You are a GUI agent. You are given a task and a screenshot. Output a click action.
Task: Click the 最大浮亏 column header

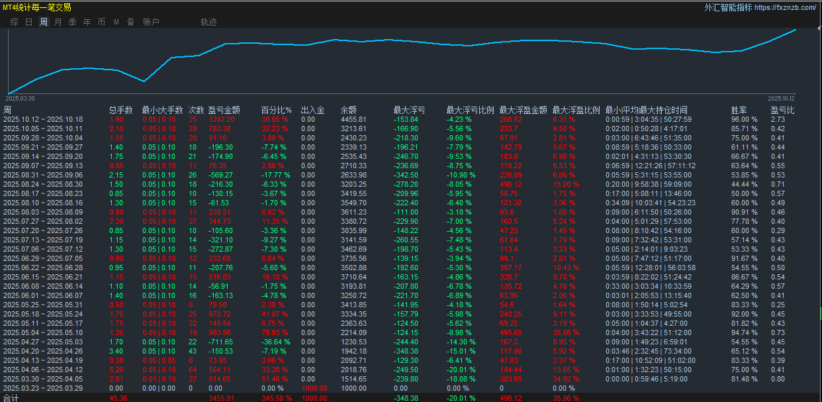[409, 110]
